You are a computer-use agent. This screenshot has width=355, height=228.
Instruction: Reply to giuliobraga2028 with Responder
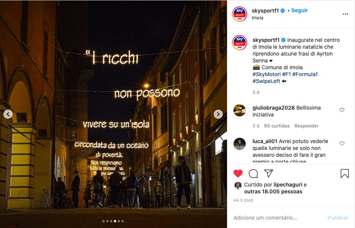[306, 126]
